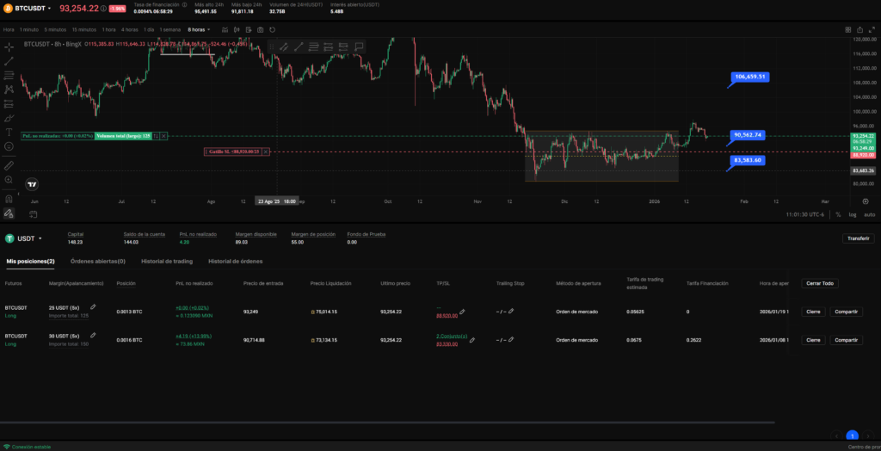Open Historial de trading tab

[x=167, y=261]
